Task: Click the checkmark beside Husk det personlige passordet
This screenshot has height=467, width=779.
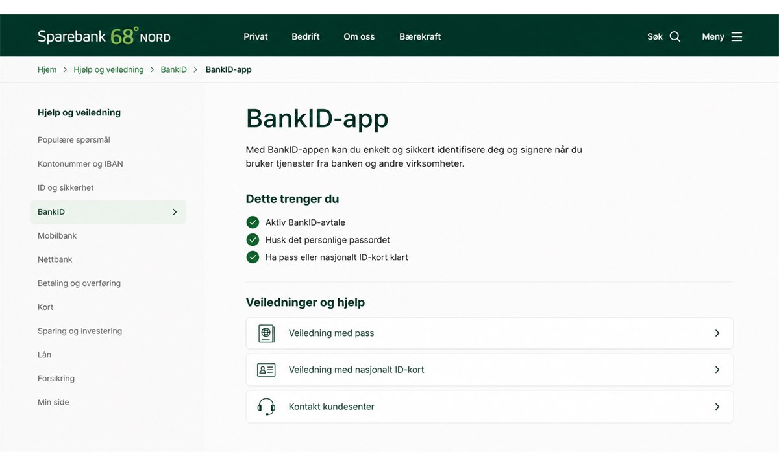Action: (253, 240)
